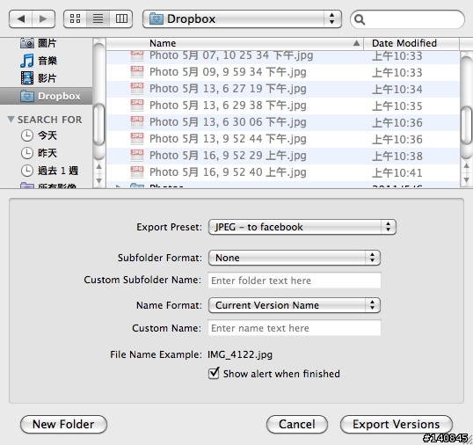Uncheck Show alert when finished
This screenshot has width=473, height=445.
pyautogui.click(x=214, y=373)
